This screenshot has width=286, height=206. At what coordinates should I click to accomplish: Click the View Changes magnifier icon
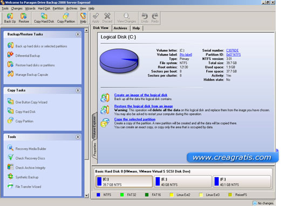(x=126, y=16)
